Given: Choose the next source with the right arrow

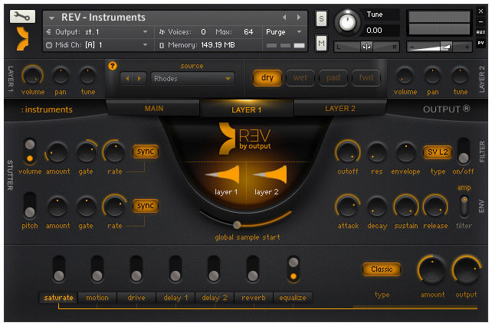Looking at the screenshot, I should 139,79.
